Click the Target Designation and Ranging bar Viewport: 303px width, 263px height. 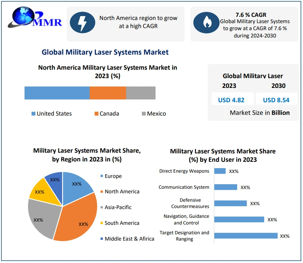click(246, 236)
